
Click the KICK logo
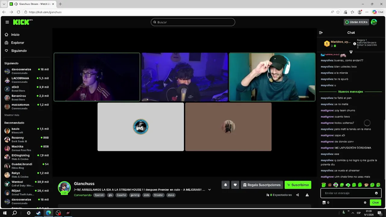(23, 22)
